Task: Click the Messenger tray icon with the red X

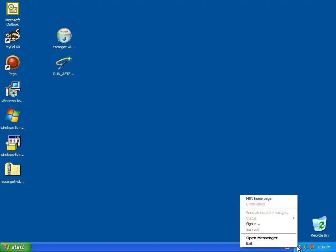Action: 300,247
